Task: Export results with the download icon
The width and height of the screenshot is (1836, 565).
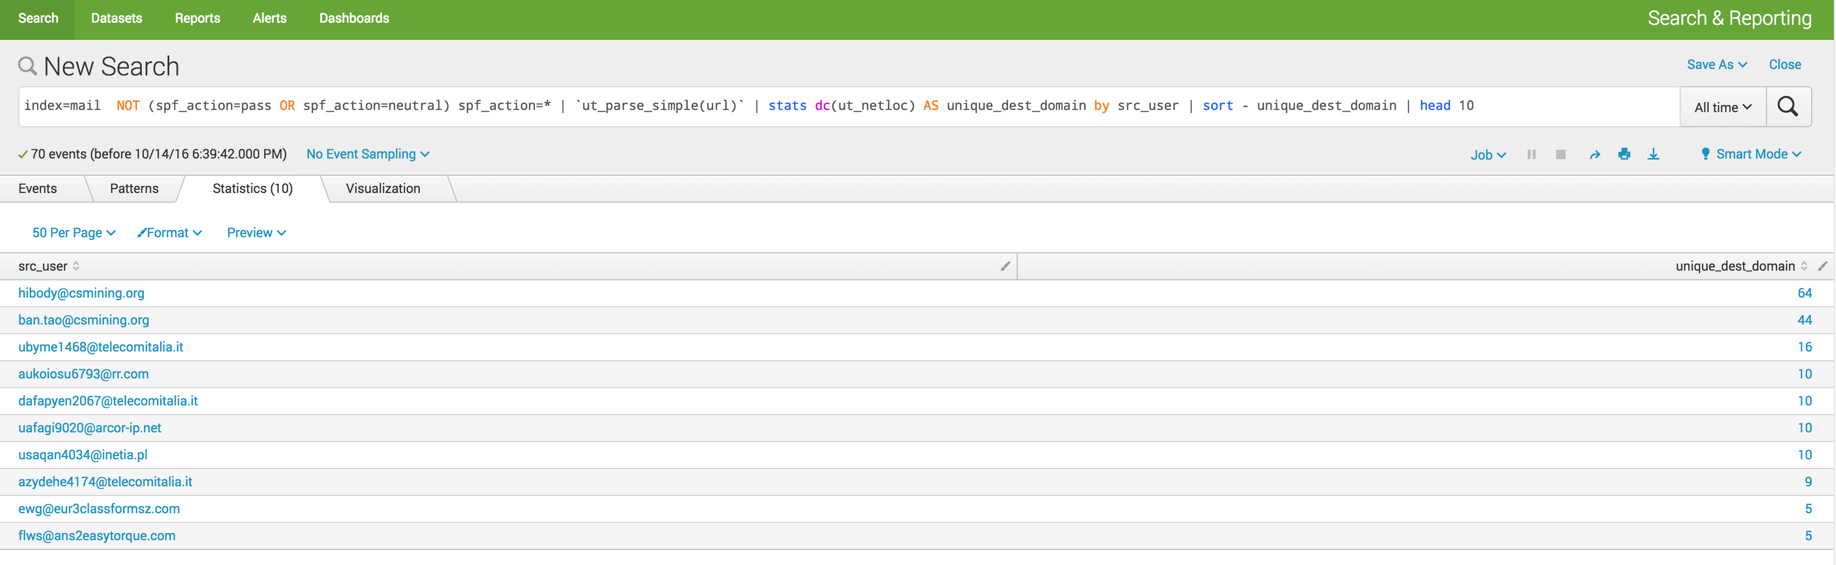Action: coord(1653,155)
